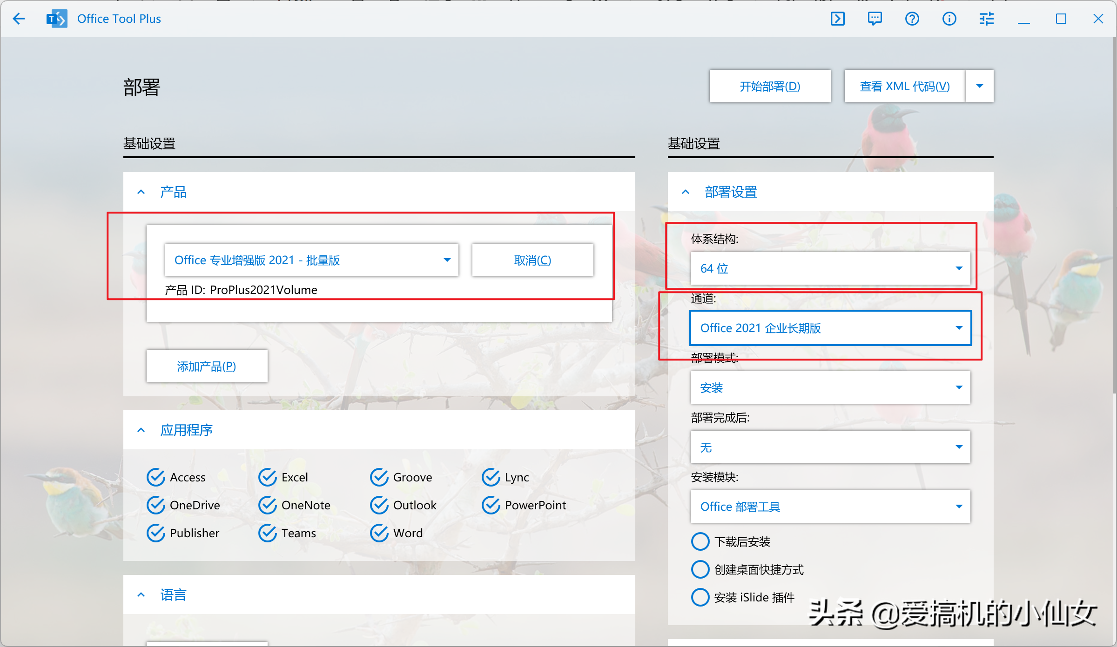Click the 开始部署(D) button
This screenshot has width=1117, height=647.
[770, 86]
